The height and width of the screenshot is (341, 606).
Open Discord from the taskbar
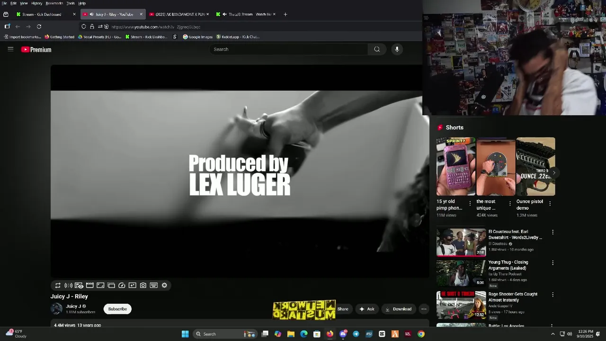(343, 334)
